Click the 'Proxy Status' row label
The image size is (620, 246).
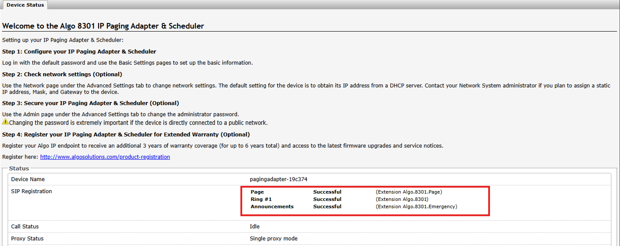coord(27,239)
